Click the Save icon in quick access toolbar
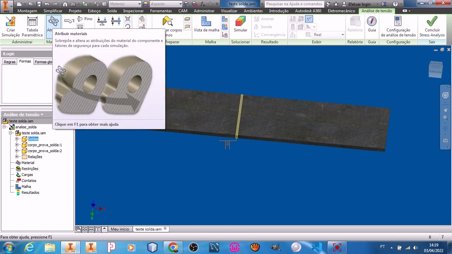The image size is (452, 254). pyautogui.click(x=39, y=4)
